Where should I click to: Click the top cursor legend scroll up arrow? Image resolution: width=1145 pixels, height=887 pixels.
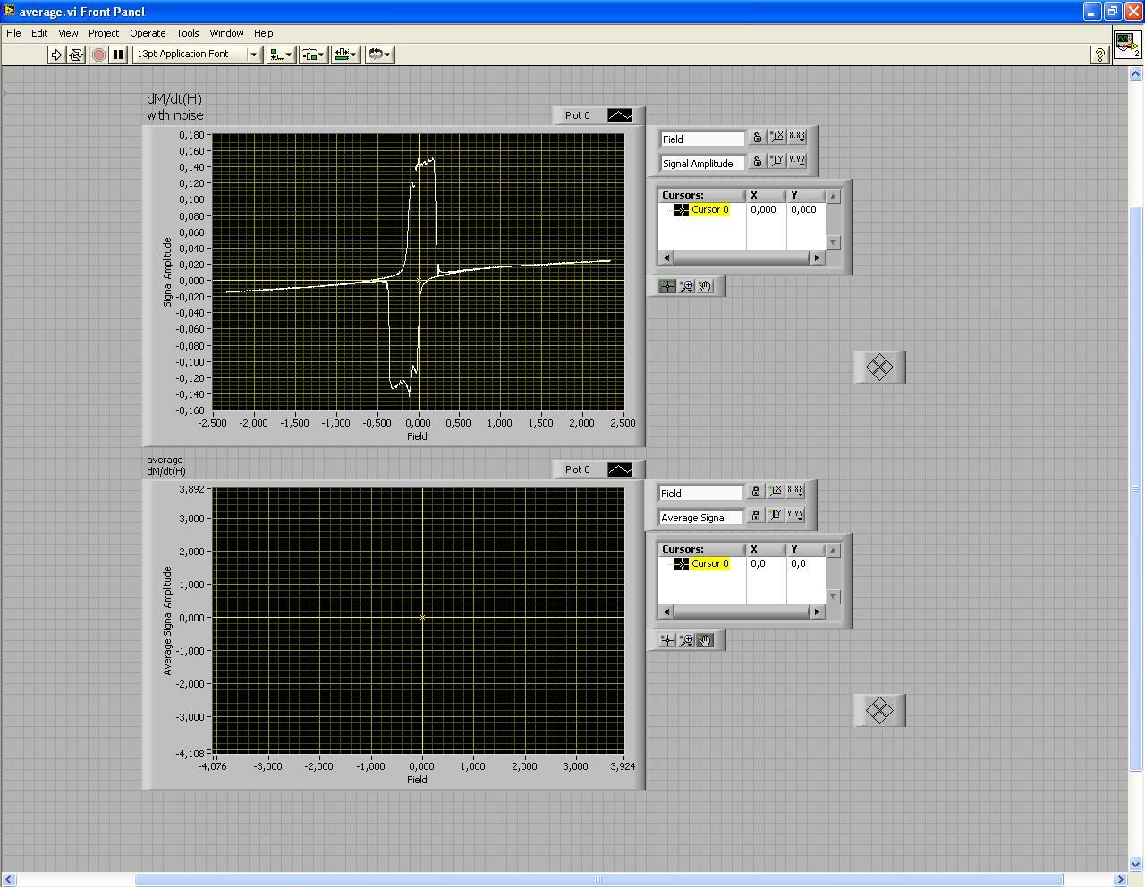[833, 196]
